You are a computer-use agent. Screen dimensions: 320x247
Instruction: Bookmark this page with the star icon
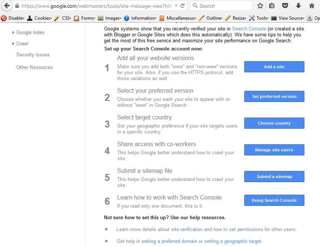click(260, 6)
